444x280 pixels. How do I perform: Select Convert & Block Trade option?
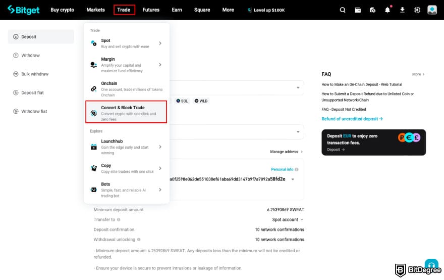coord(126,112)
